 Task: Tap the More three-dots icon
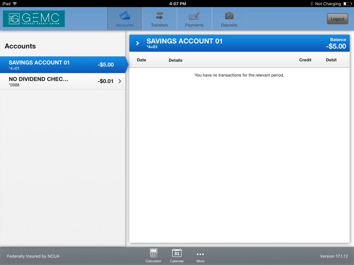point(200,255)
